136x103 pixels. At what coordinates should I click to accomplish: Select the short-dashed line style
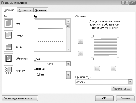pyautogui.click(x=50, y=35)
